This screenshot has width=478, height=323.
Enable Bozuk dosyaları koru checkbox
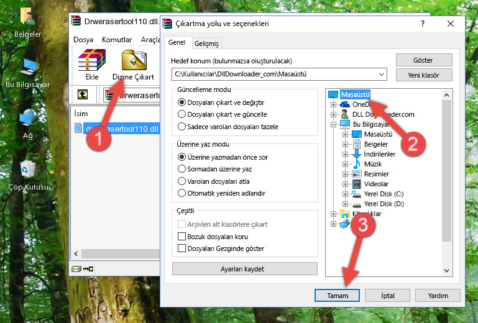[182, 237]
